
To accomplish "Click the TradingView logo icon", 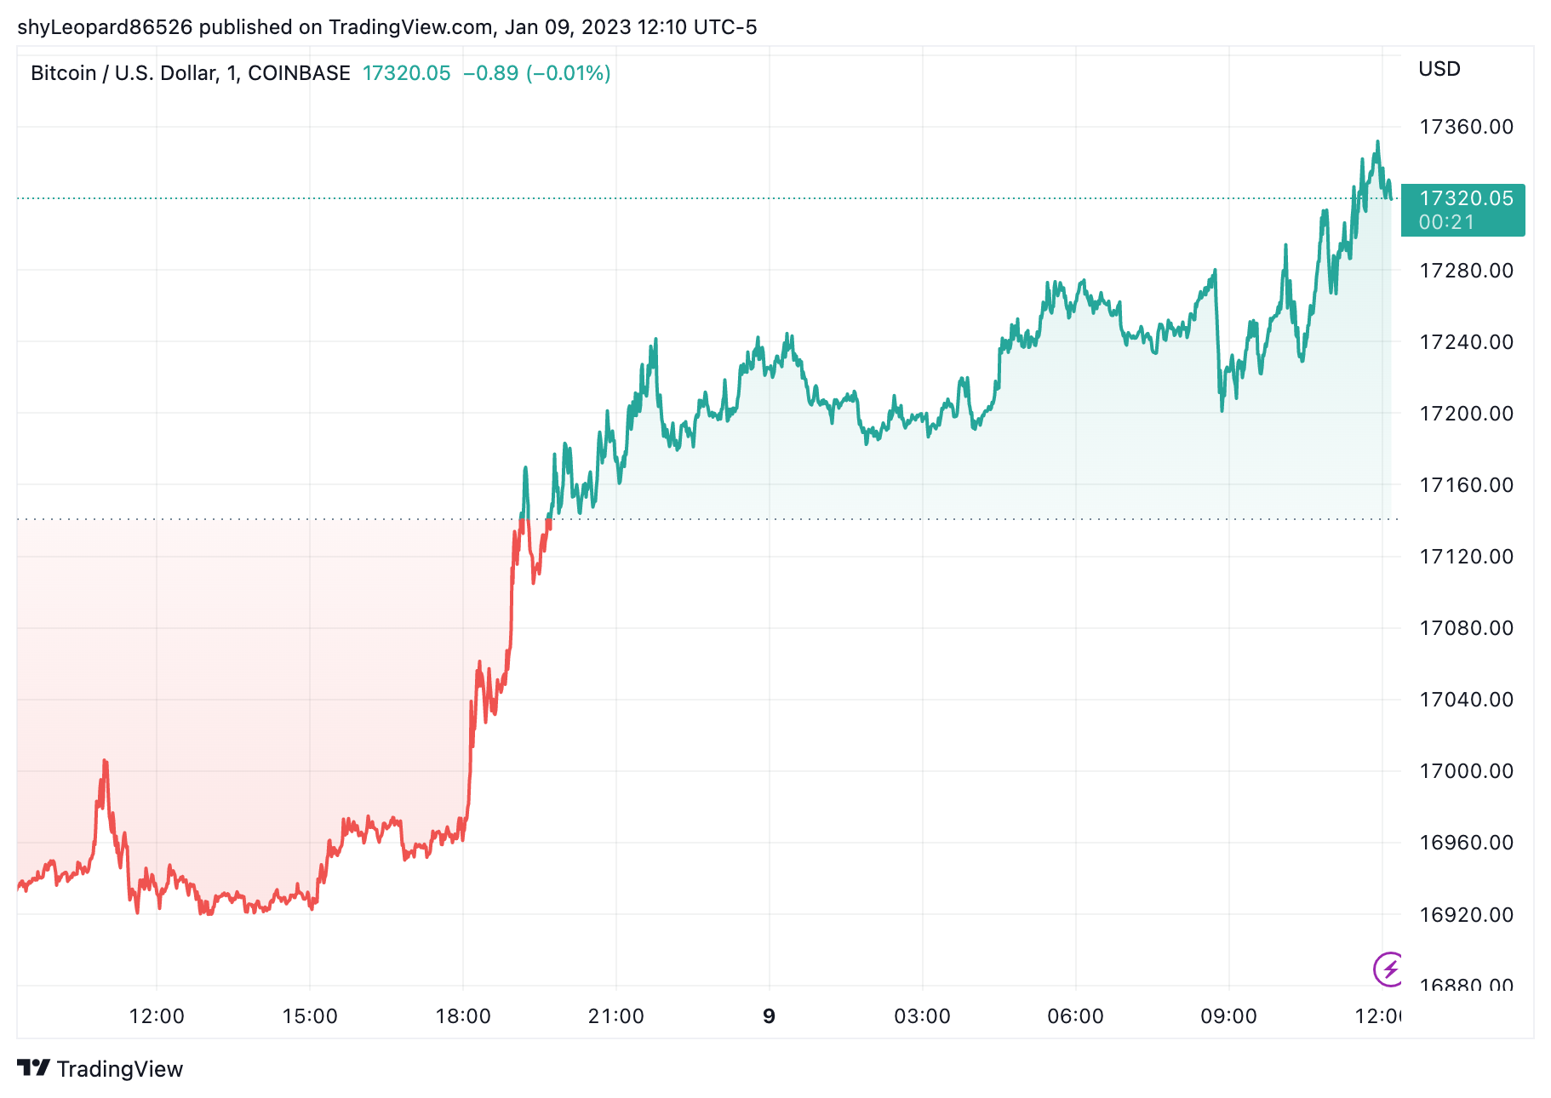I will tap(33, 1068).
